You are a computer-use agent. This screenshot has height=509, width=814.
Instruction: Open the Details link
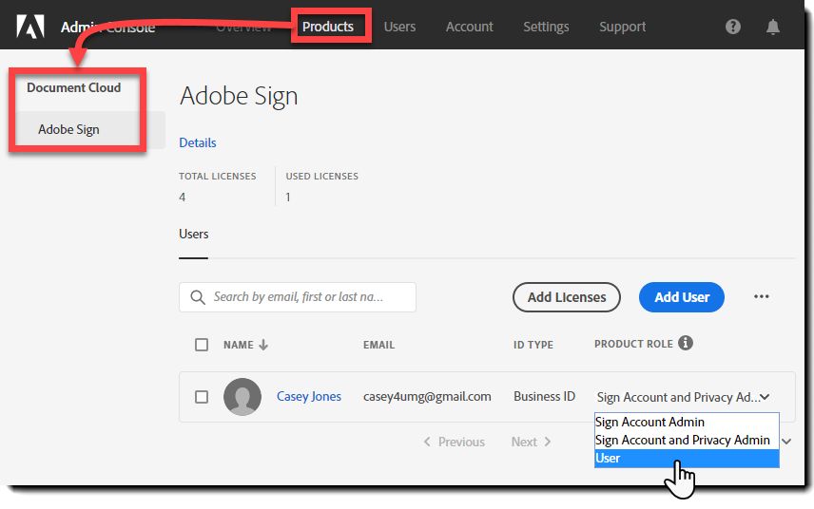(x=198, y=142)
